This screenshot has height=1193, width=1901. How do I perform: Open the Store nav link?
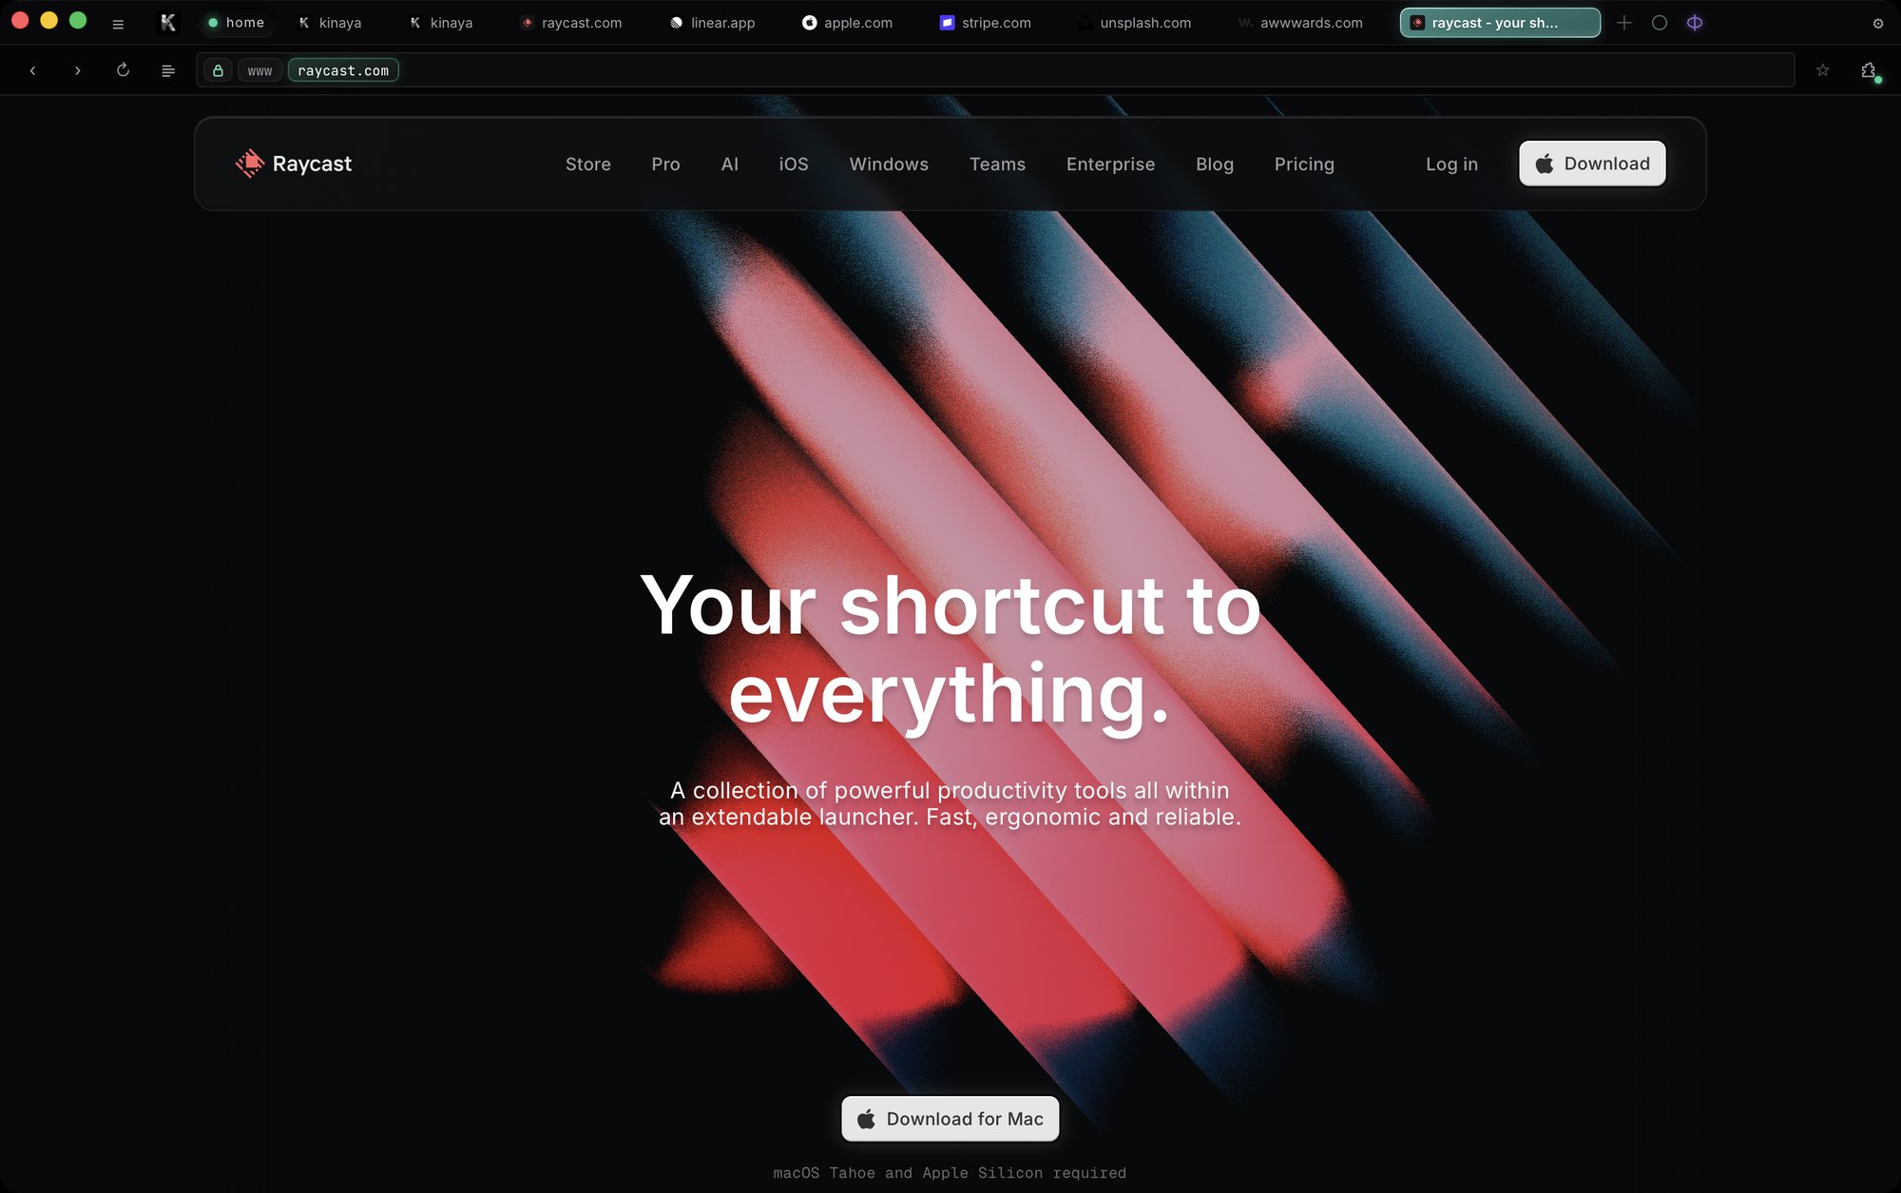[588, 164]
